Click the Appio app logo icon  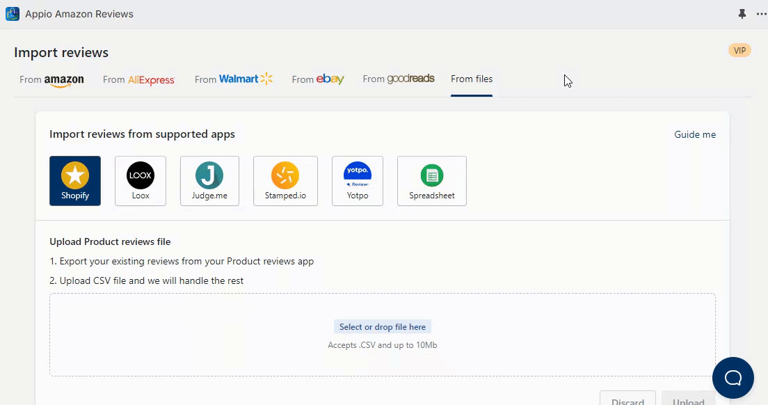click(x=13, y=14)
